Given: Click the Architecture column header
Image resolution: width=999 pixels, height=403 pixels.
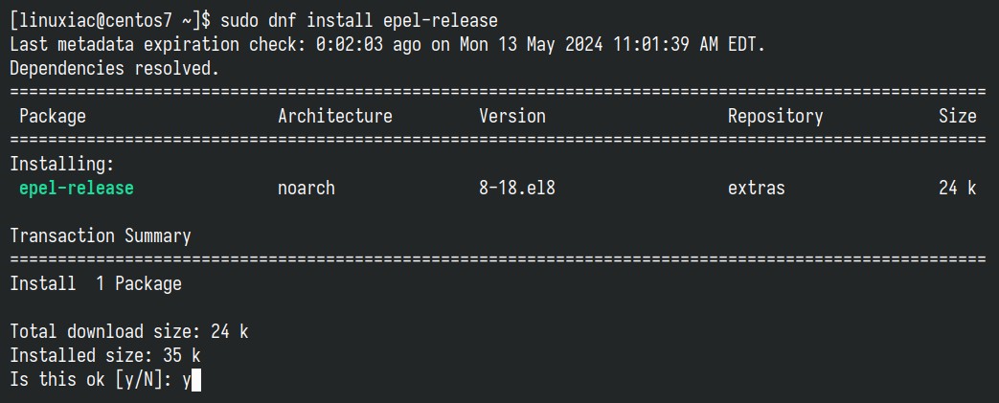Looking at the screenshot, I should tap(335, 117).
